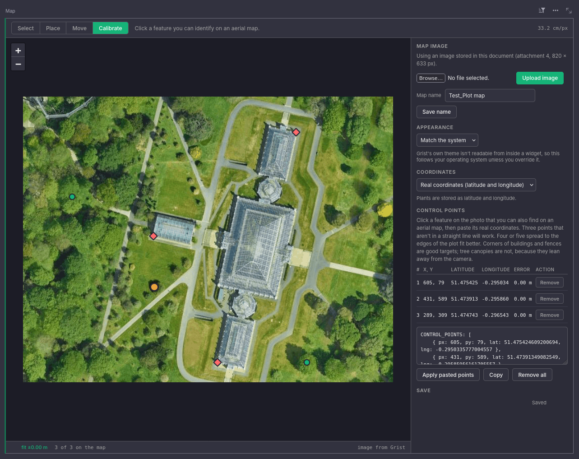Zoom in with the plus button

18,51
